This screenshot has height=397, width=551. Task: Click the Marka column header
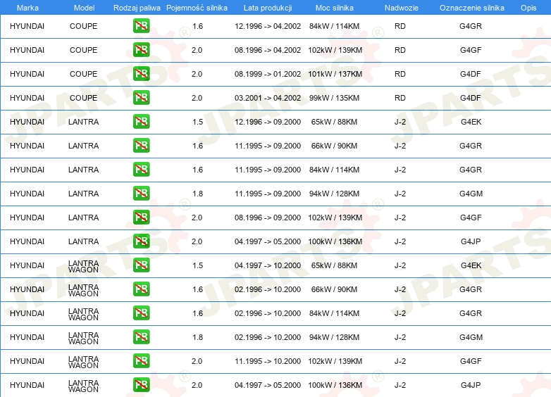[x=27, y=8]
